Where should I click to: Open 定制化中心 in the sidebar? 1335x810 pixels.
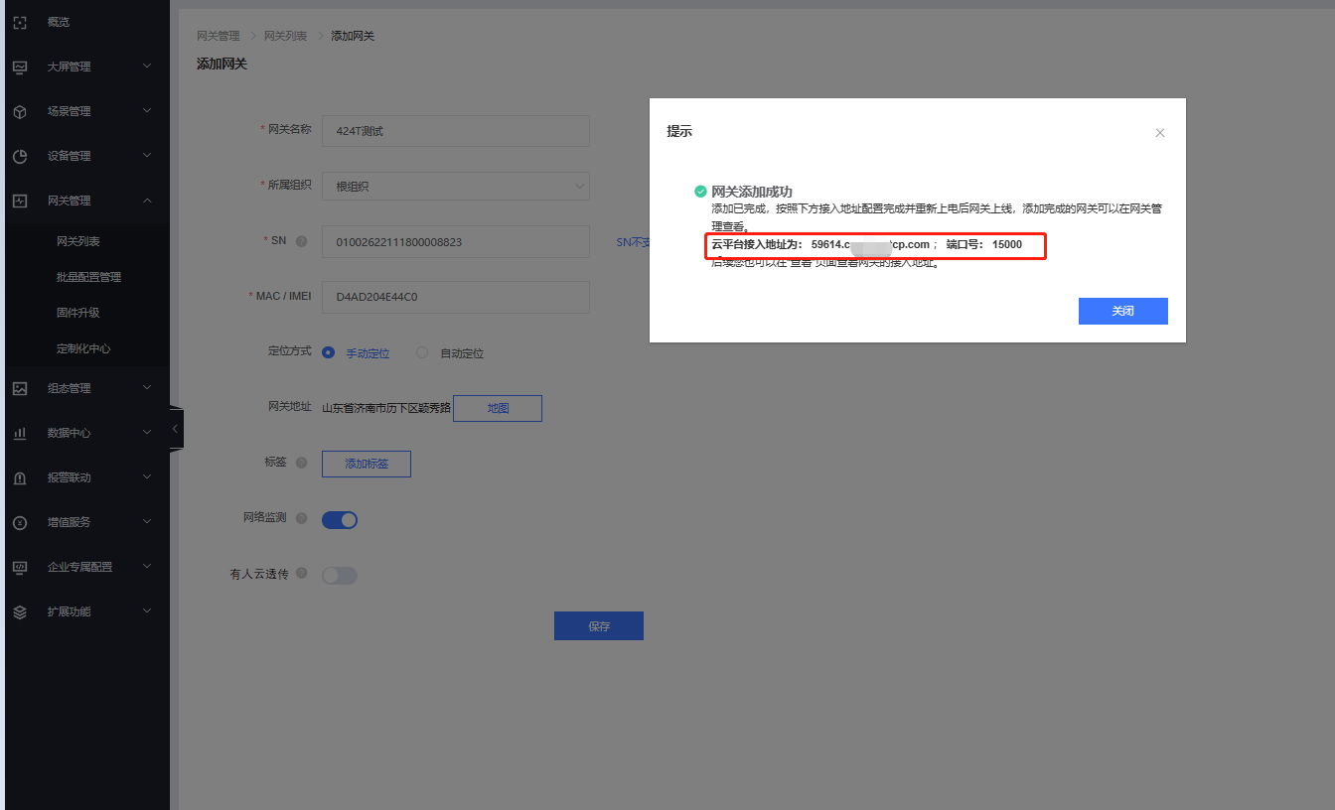coord(83,348)
